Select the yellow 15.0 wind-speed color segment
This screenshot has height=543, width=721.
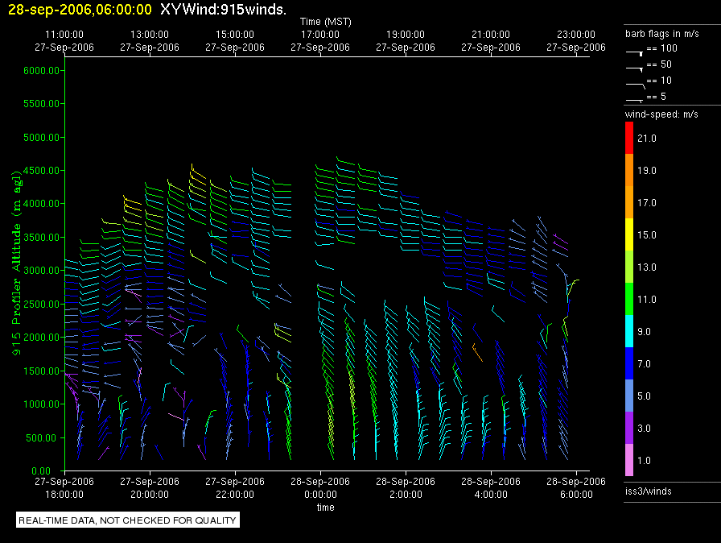coord(630,234)
